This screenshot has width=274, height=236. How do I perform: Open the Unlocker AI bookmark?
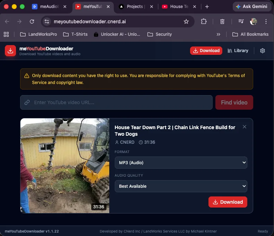point(117,34)
